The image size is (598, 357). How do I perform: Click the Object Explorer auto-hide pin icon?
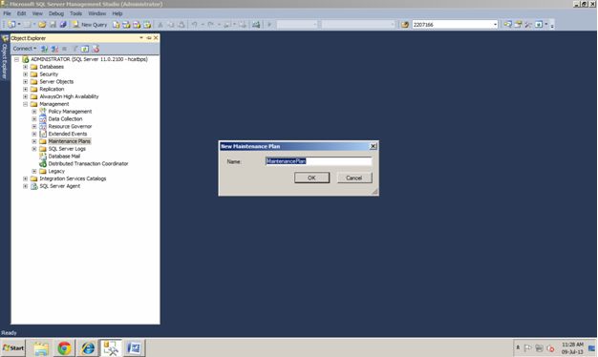click(149, 38)
